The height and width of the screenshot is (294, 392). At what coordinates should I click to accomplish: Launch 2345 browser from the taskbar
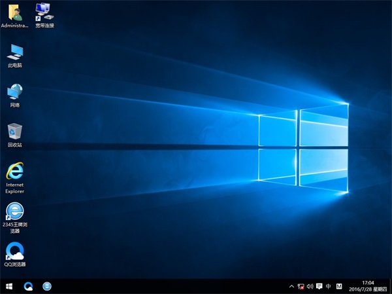click(x=47, y=286)
